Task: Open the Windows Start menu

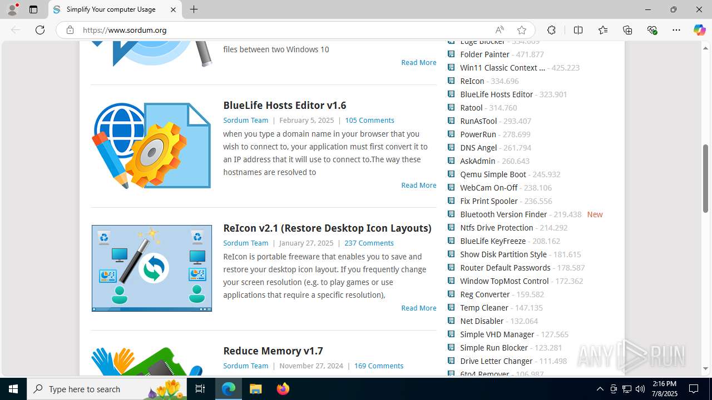Action: point(13,389)
